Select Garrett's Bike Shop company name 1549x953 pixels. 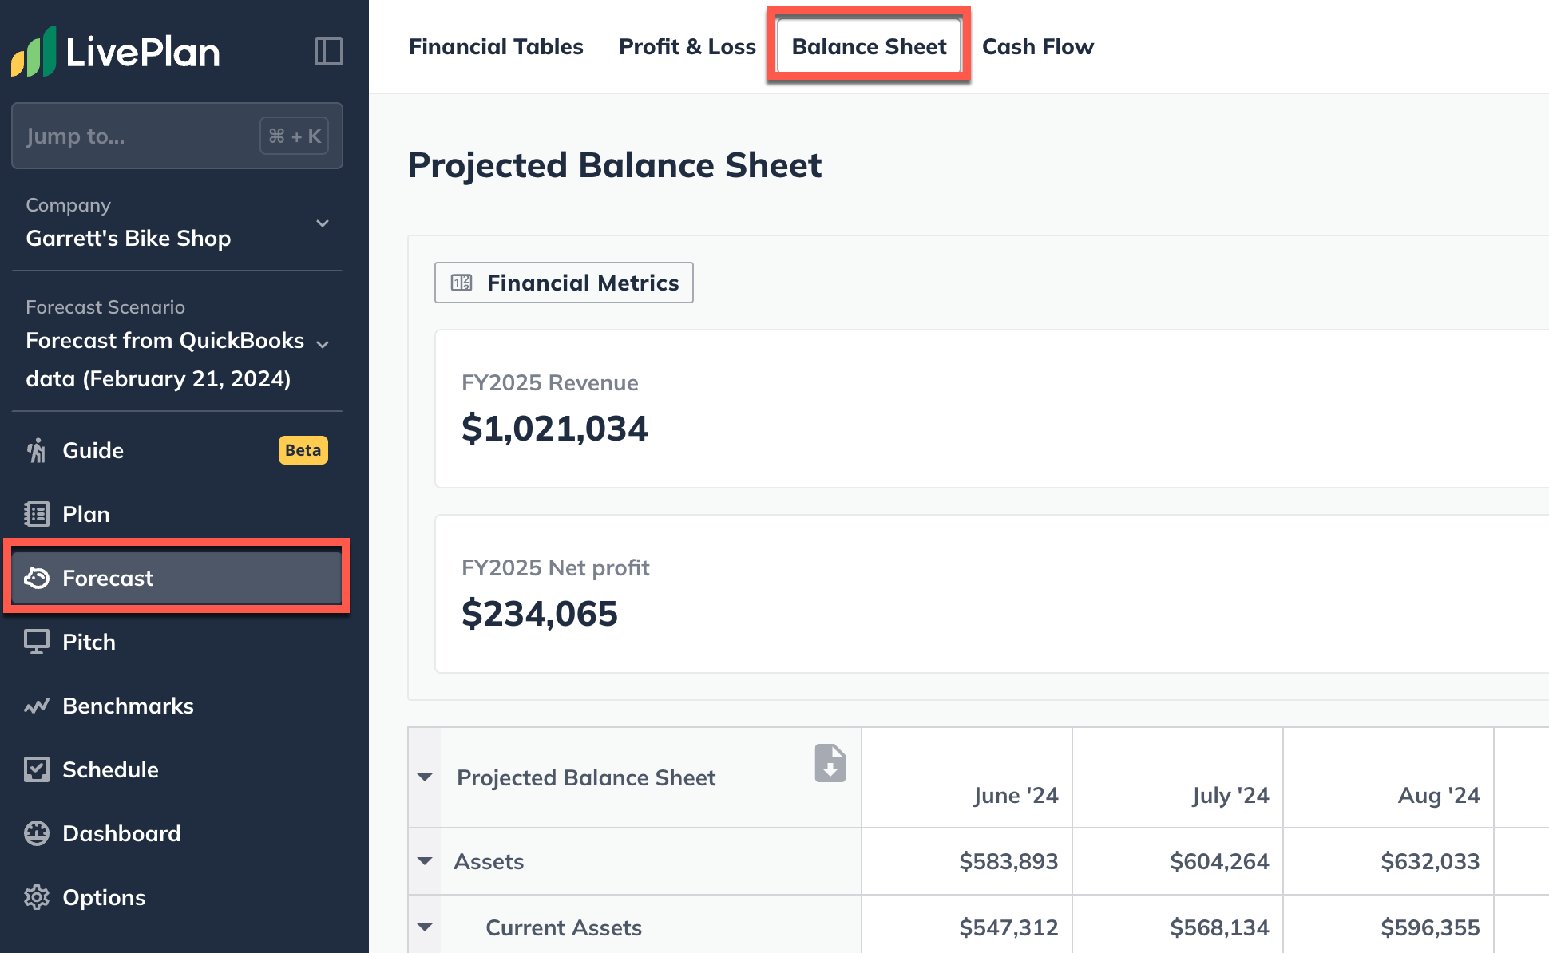click(129, 238)
